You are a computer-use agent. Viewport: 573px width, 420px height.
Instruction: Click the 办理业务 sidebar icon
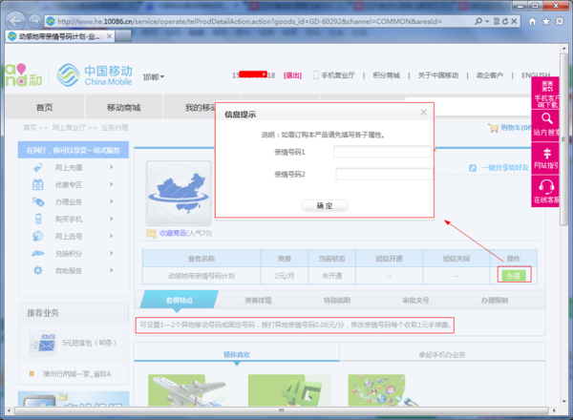(37, 201)
